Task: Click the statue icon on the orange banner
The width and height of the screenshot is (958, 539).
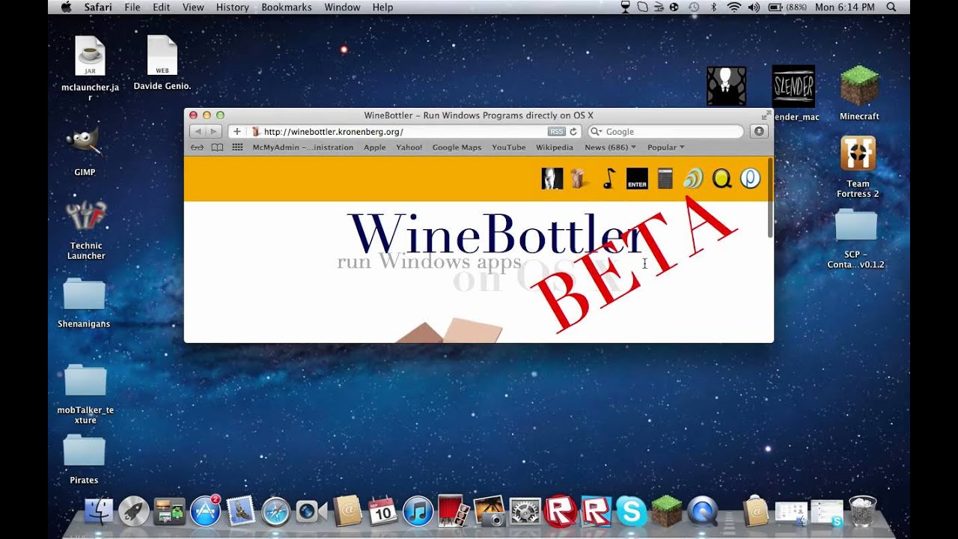Action: pyautogui.click(x=552, y=178)
